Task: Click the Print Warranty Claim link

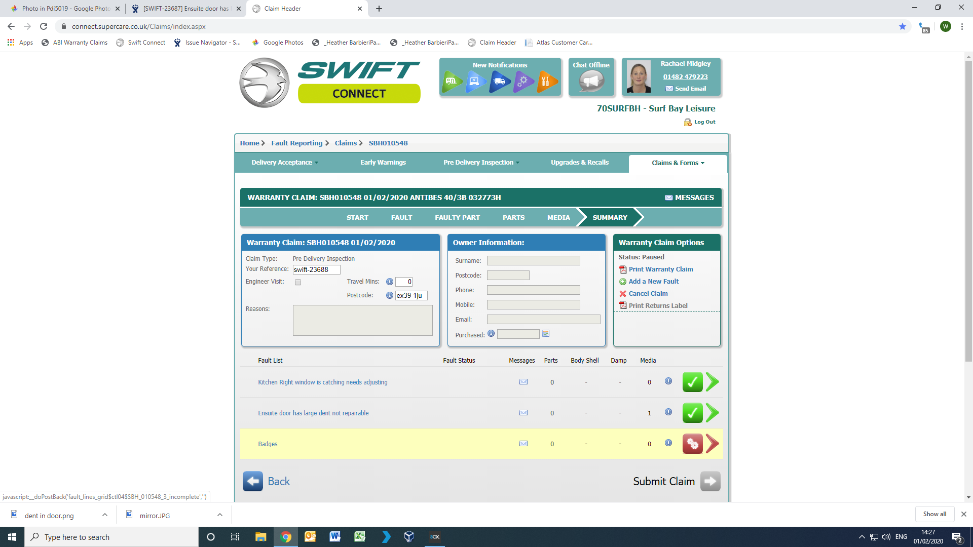Action: point(660,269)
